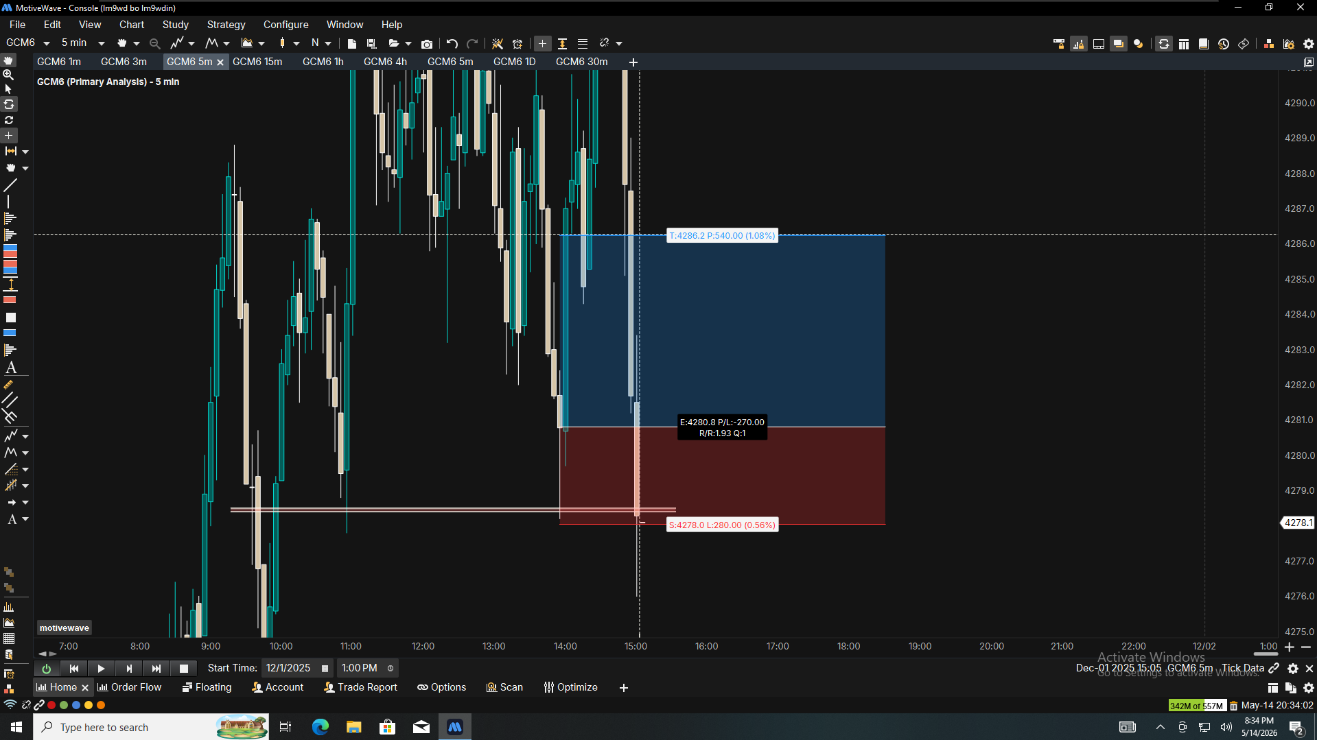Image resolution: width=1317 pixels, height=740 pixels.
Task: Select the white rectangle drawing tool
Action: click(10, 318)
